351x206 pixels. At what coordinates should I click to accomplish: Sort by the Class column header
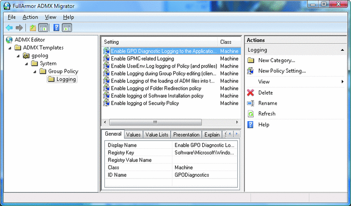(229, 42)
